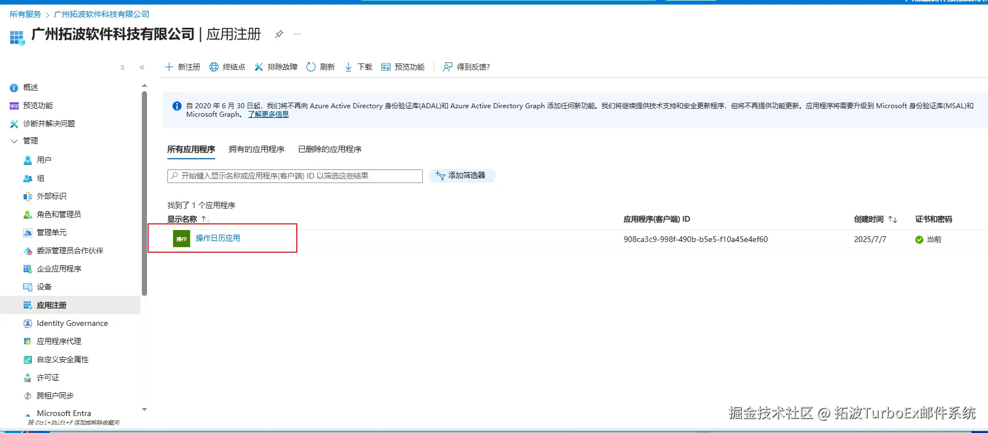Click the 应用程序(客户端) ID column header
Screen dimensions: 988x433
click(657, 219)
